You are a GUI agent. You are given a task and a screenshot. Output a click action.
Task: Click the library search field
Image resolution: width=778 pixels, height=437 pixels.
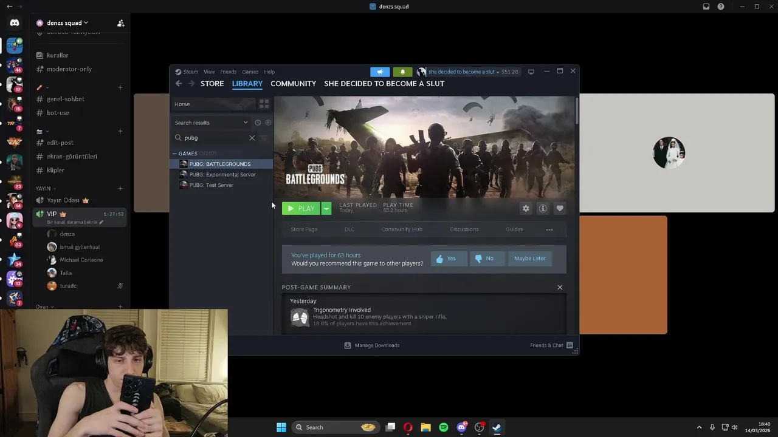pos(215,138)
